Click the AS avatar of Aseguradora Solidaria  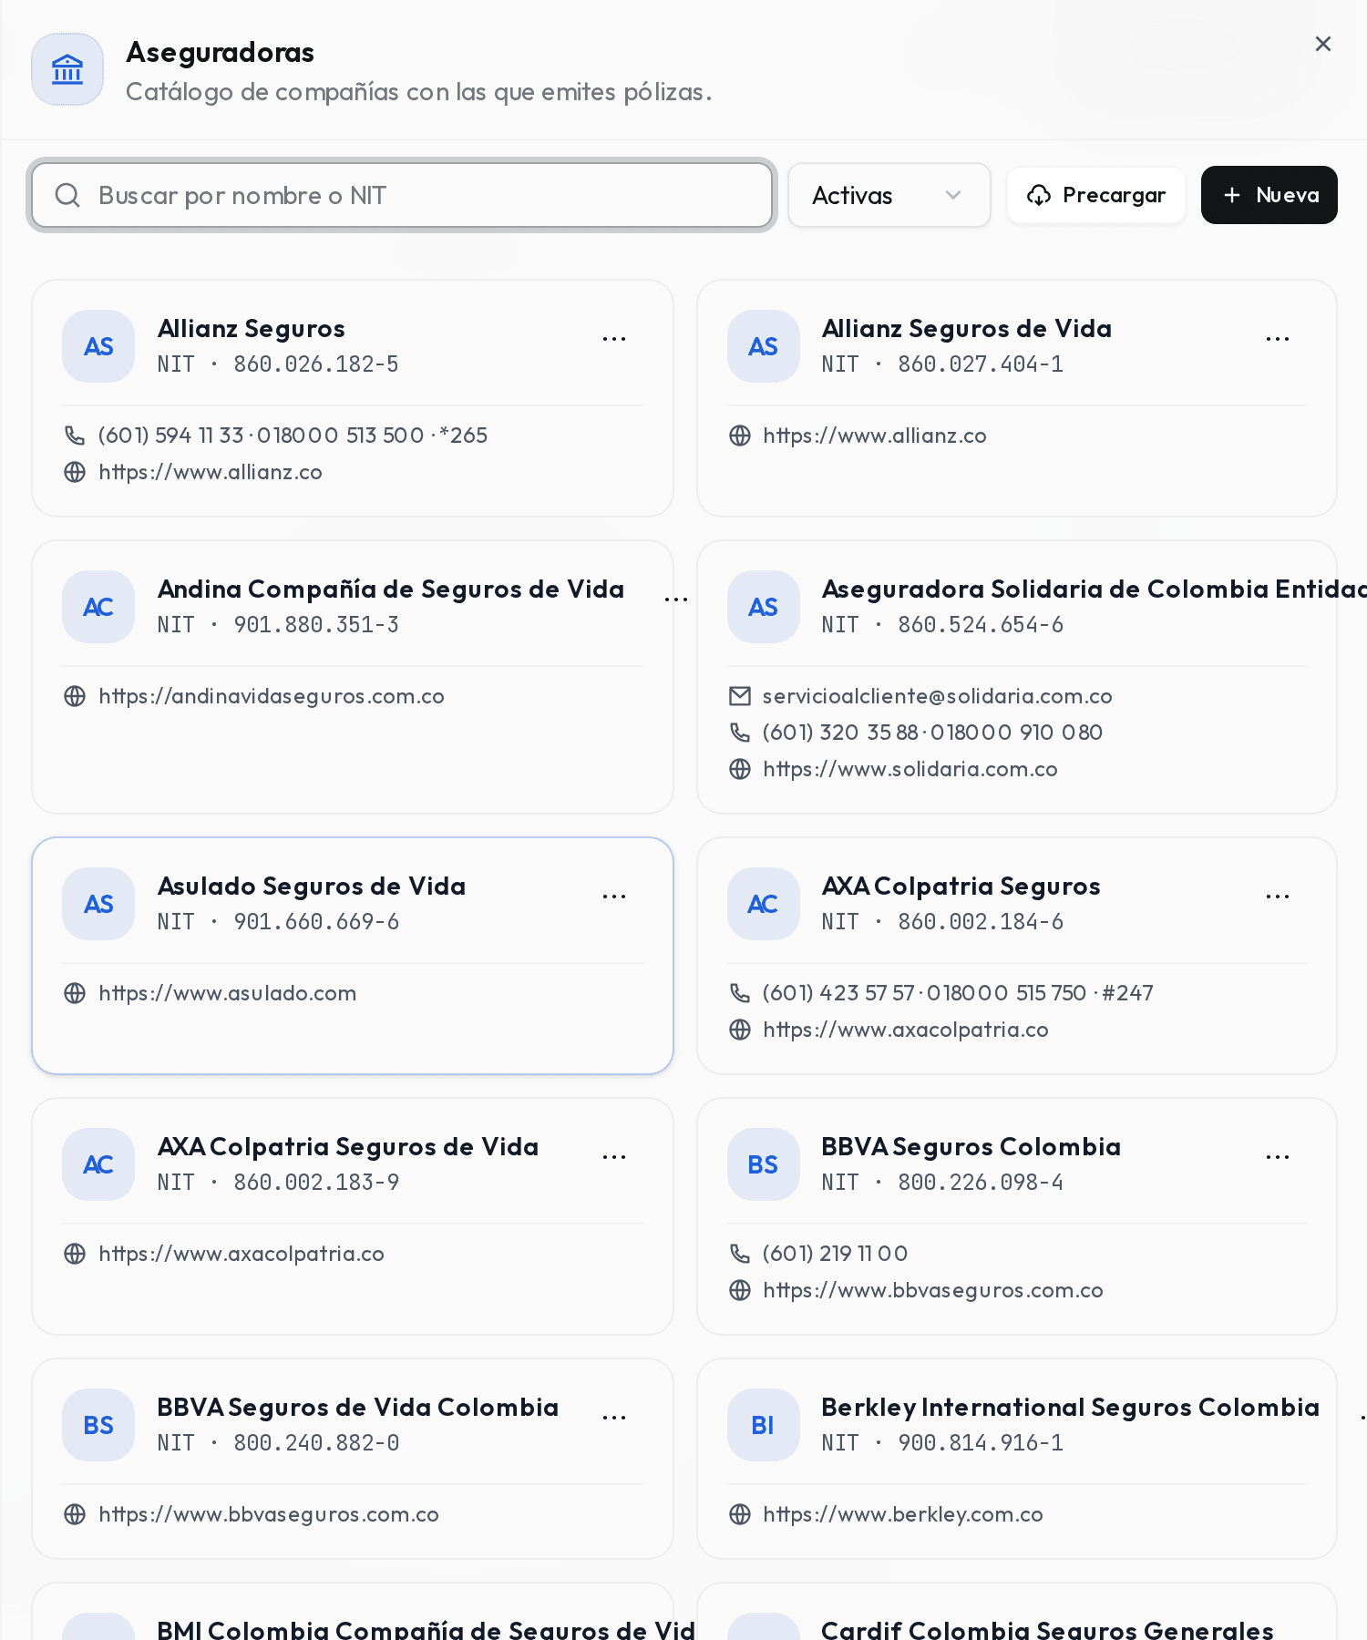[x=763, y=607]
